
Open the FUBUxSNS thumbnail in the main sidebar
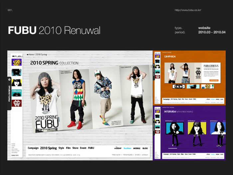tap(17, 93)
